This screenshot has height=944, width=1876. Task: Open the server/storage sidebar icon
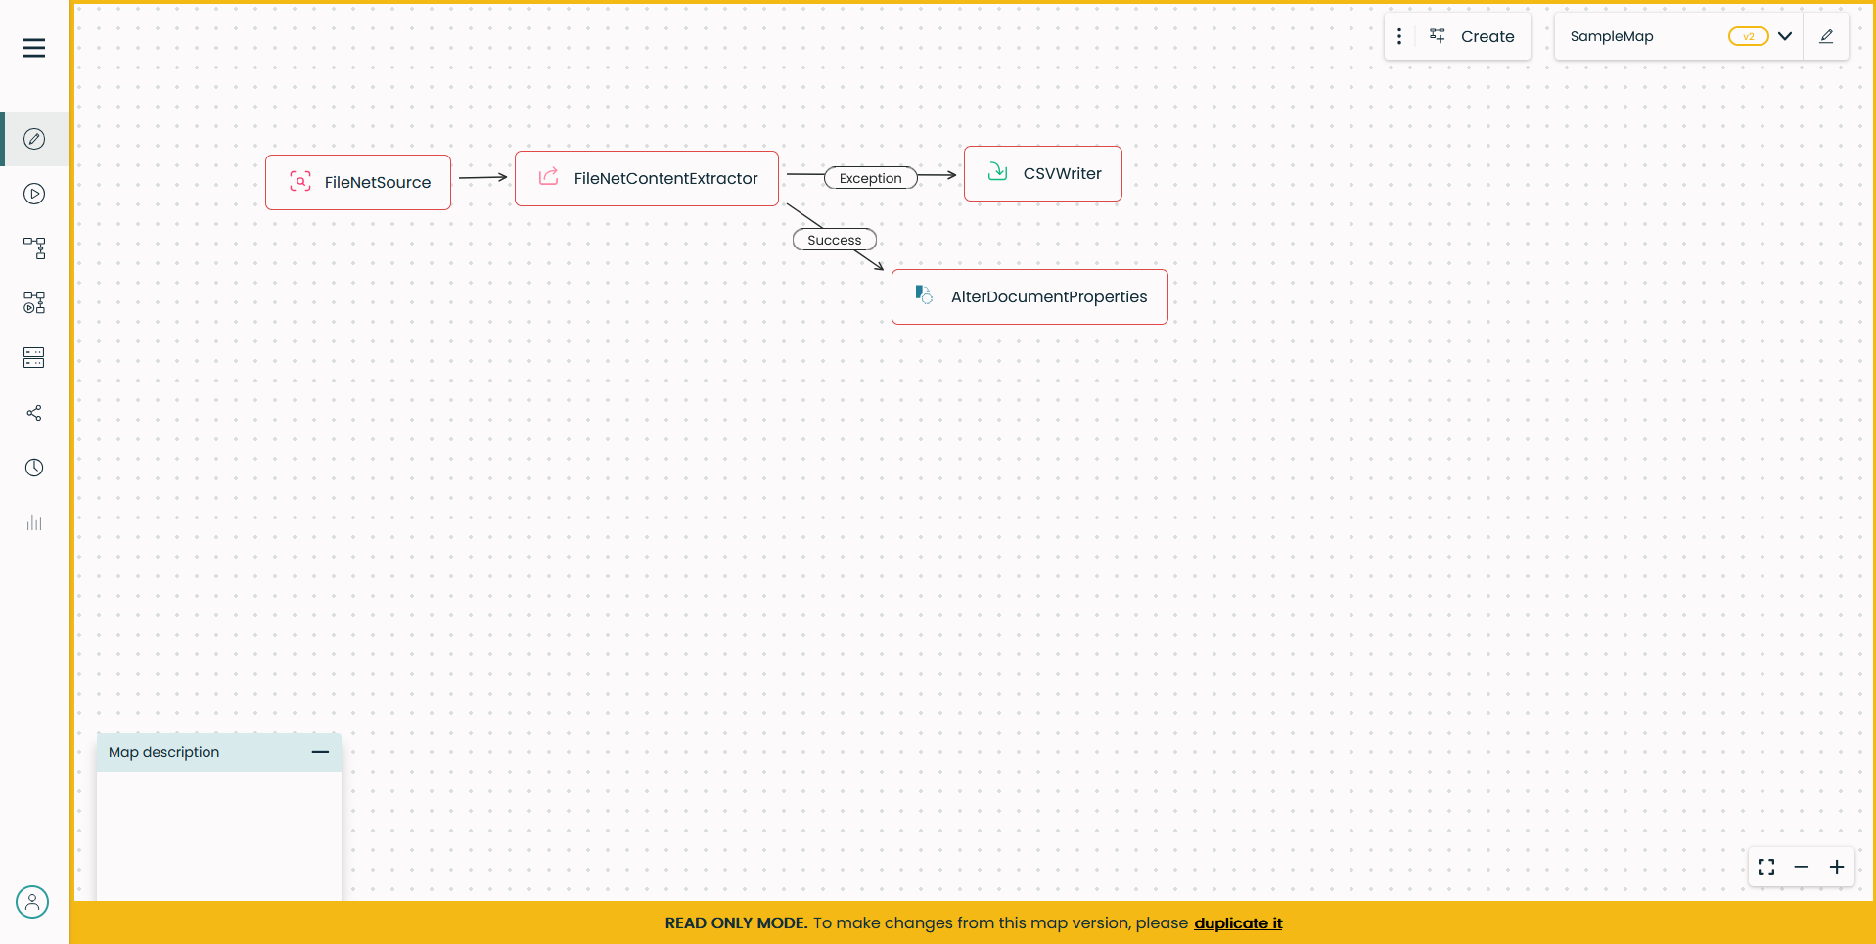(x=34, y=358)
